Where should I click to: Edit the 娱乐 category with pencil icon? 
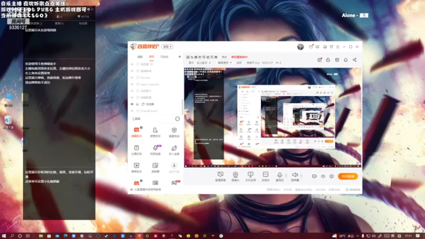pos(210,63)
